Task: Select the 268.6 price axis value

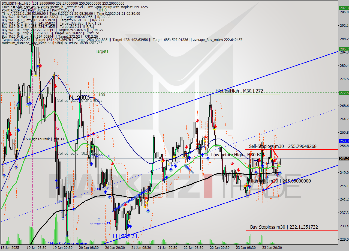Action: point(344,106)
